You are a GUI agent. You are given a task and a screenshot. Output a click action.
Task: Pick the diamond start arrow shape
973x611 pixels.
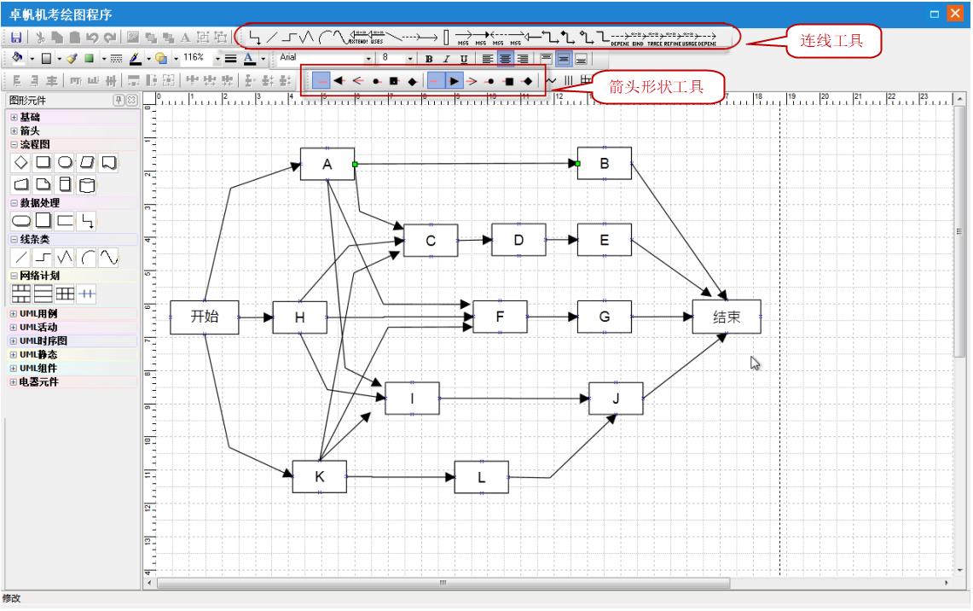tap(412, 81)
